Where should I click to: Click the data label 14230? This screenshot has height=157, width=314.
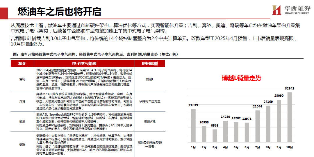click(x=226, y=117)
